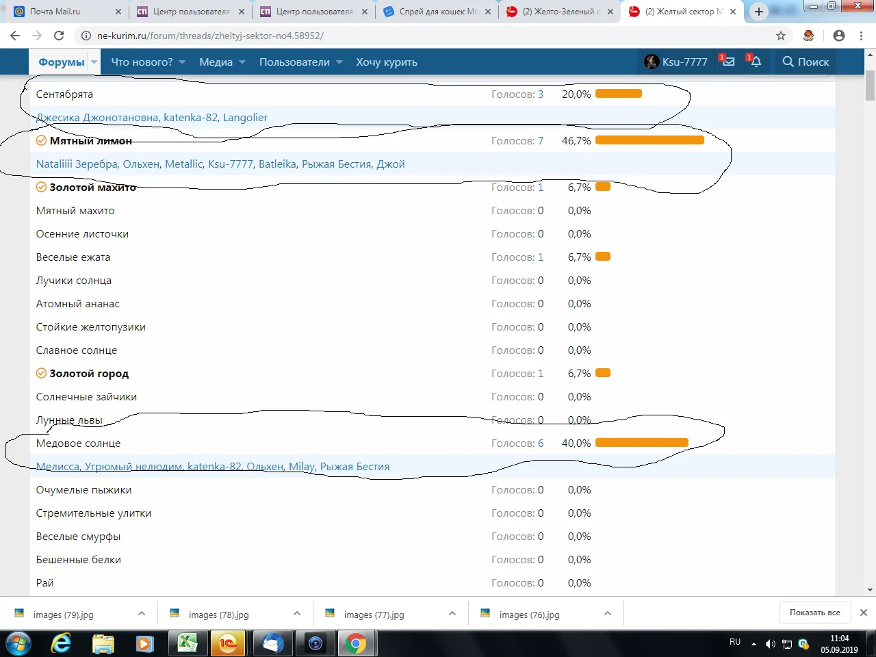Expand the Пользователи dropdown arrow
This screenshot has height=657, width=876.
[339, 62]
